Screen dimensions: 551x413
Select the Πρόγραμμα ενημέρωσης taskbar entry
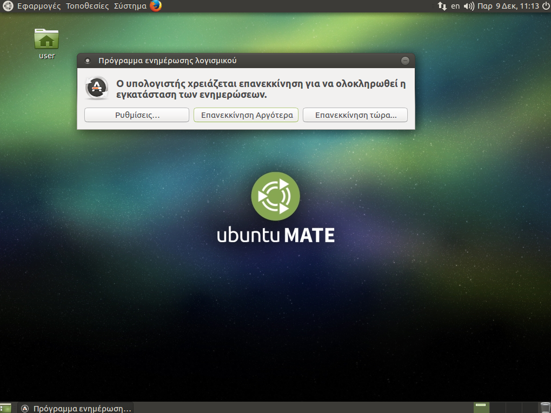76,408
